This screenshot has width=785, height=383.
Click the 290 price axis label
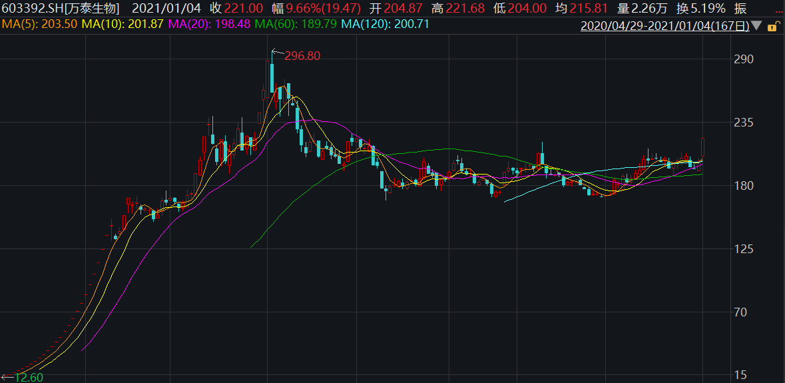(742, 59)
